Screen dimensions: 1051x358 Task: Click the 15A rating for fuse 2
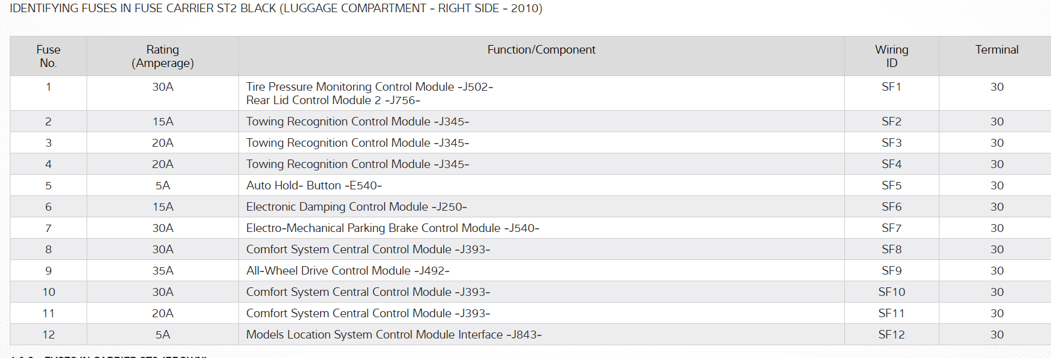click(x=163, y=122)
